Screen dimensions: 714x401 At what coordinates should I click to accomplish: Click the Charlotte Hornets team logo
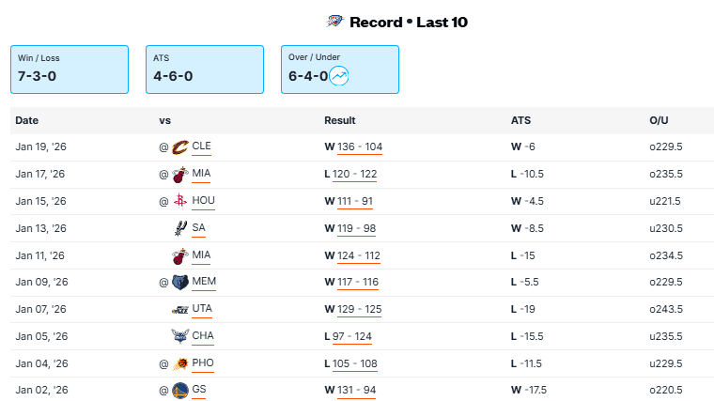180,336
